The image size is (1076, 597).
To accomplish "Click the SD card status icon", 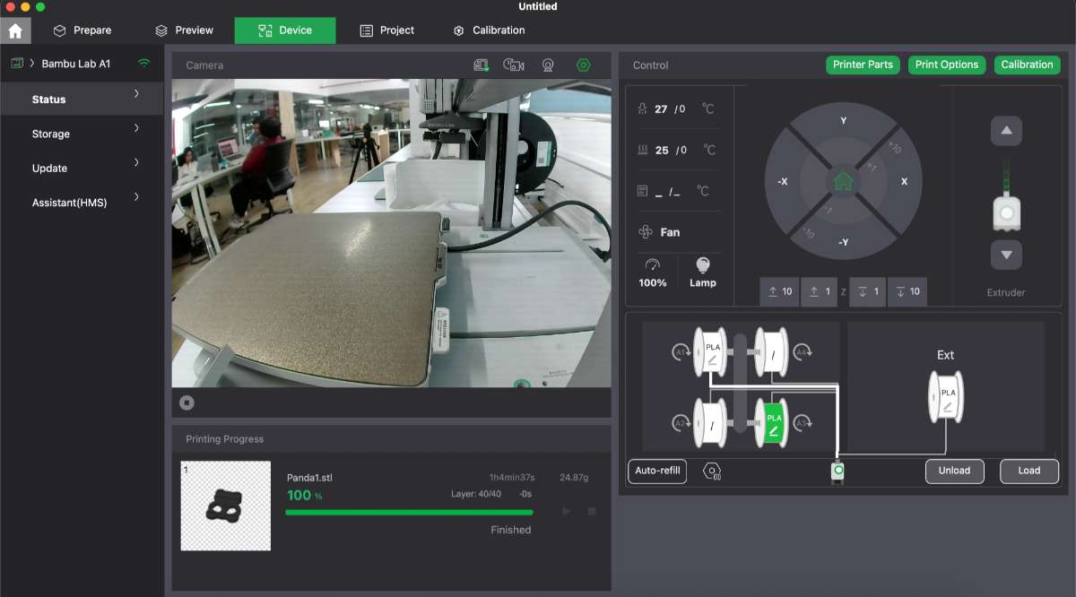I will tap(482, 65).
